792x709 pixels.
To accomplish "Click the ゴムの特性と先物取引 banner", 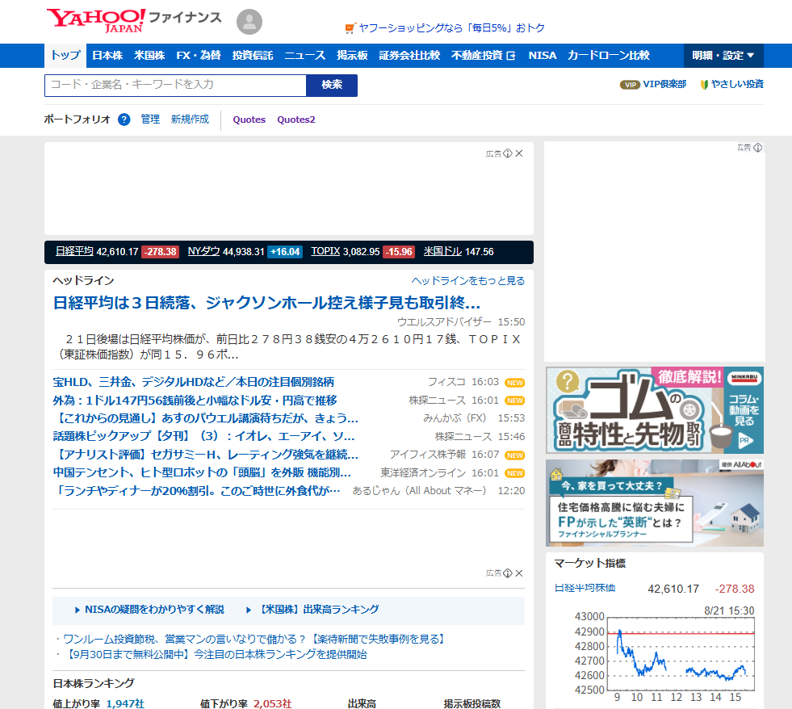I will (655, 410).
